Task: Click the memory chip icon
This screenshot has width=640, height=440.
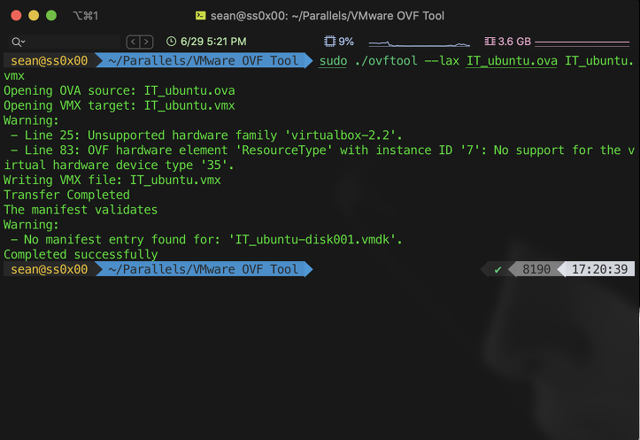Action: pyautogui.click(x=490, y=42)
